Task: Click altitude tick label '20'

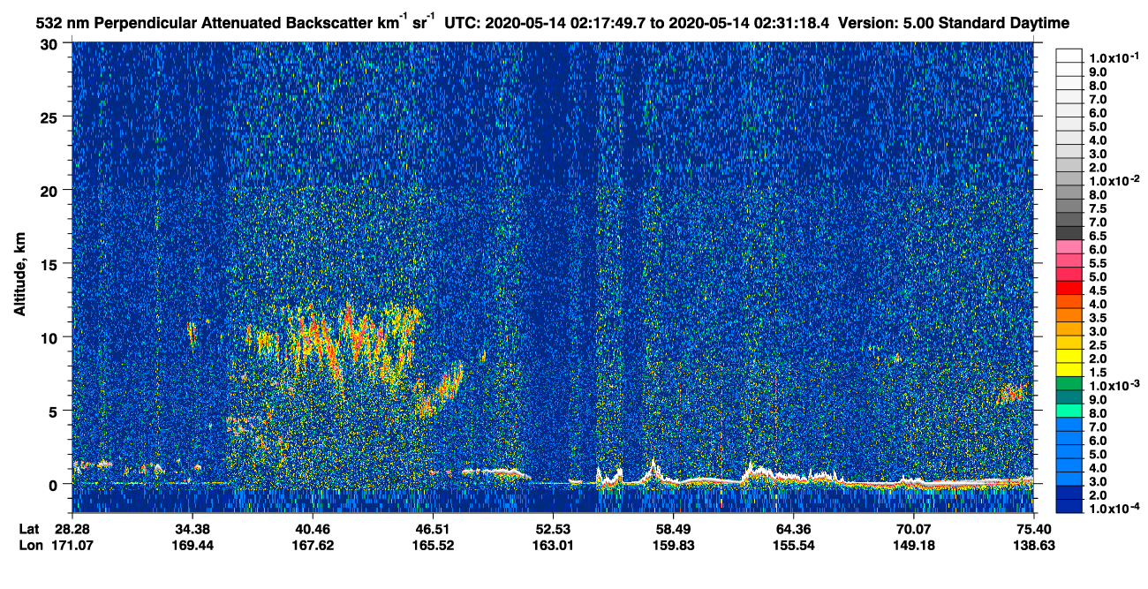Action: (x=51, y=190)
